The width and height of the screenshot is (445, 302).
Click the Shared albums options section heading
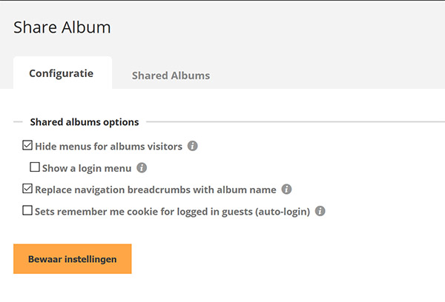[x=85, y=122]
